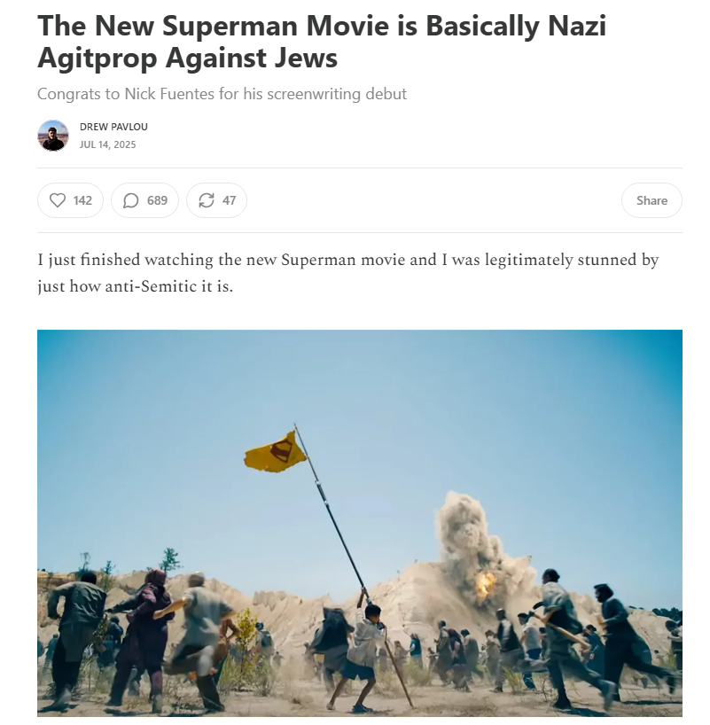The image size is (710, 725).
Task: Click the 689 comments count
Action: (157, 200)
